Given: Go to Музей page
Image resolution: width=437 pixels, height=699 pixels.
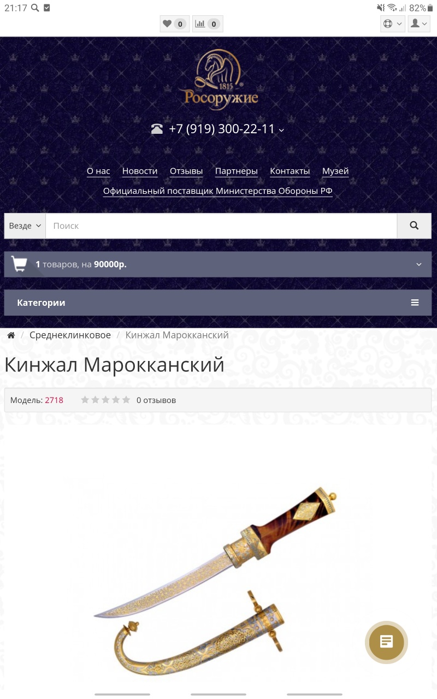Looking at the screenshot, I should tap(335, 171).
